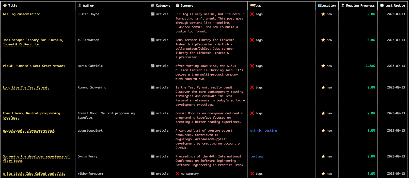Click star icon in Git log customization row
Viewport: 409px width, 178px height.
(323, 14)
